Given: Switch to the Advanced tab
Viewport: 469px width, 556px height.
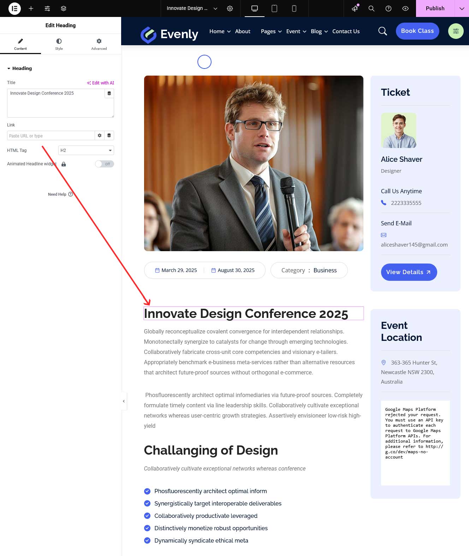Looking at the screenshot, I should 99,44.
